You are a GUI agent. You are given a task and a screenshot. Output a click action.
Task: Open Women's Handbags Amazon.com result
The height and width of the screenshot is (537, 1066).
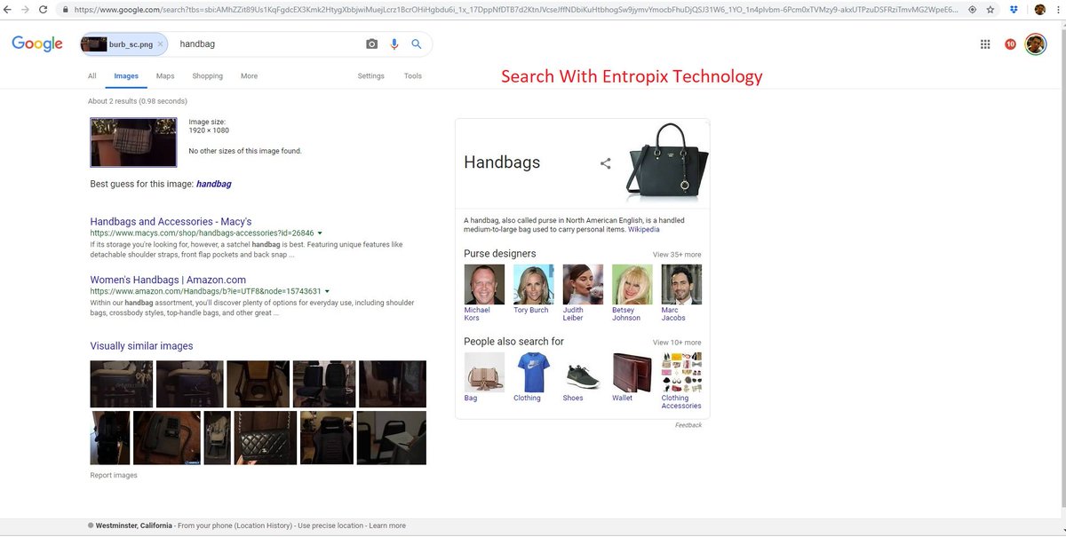pyautogui.click(x=168, y=280)
